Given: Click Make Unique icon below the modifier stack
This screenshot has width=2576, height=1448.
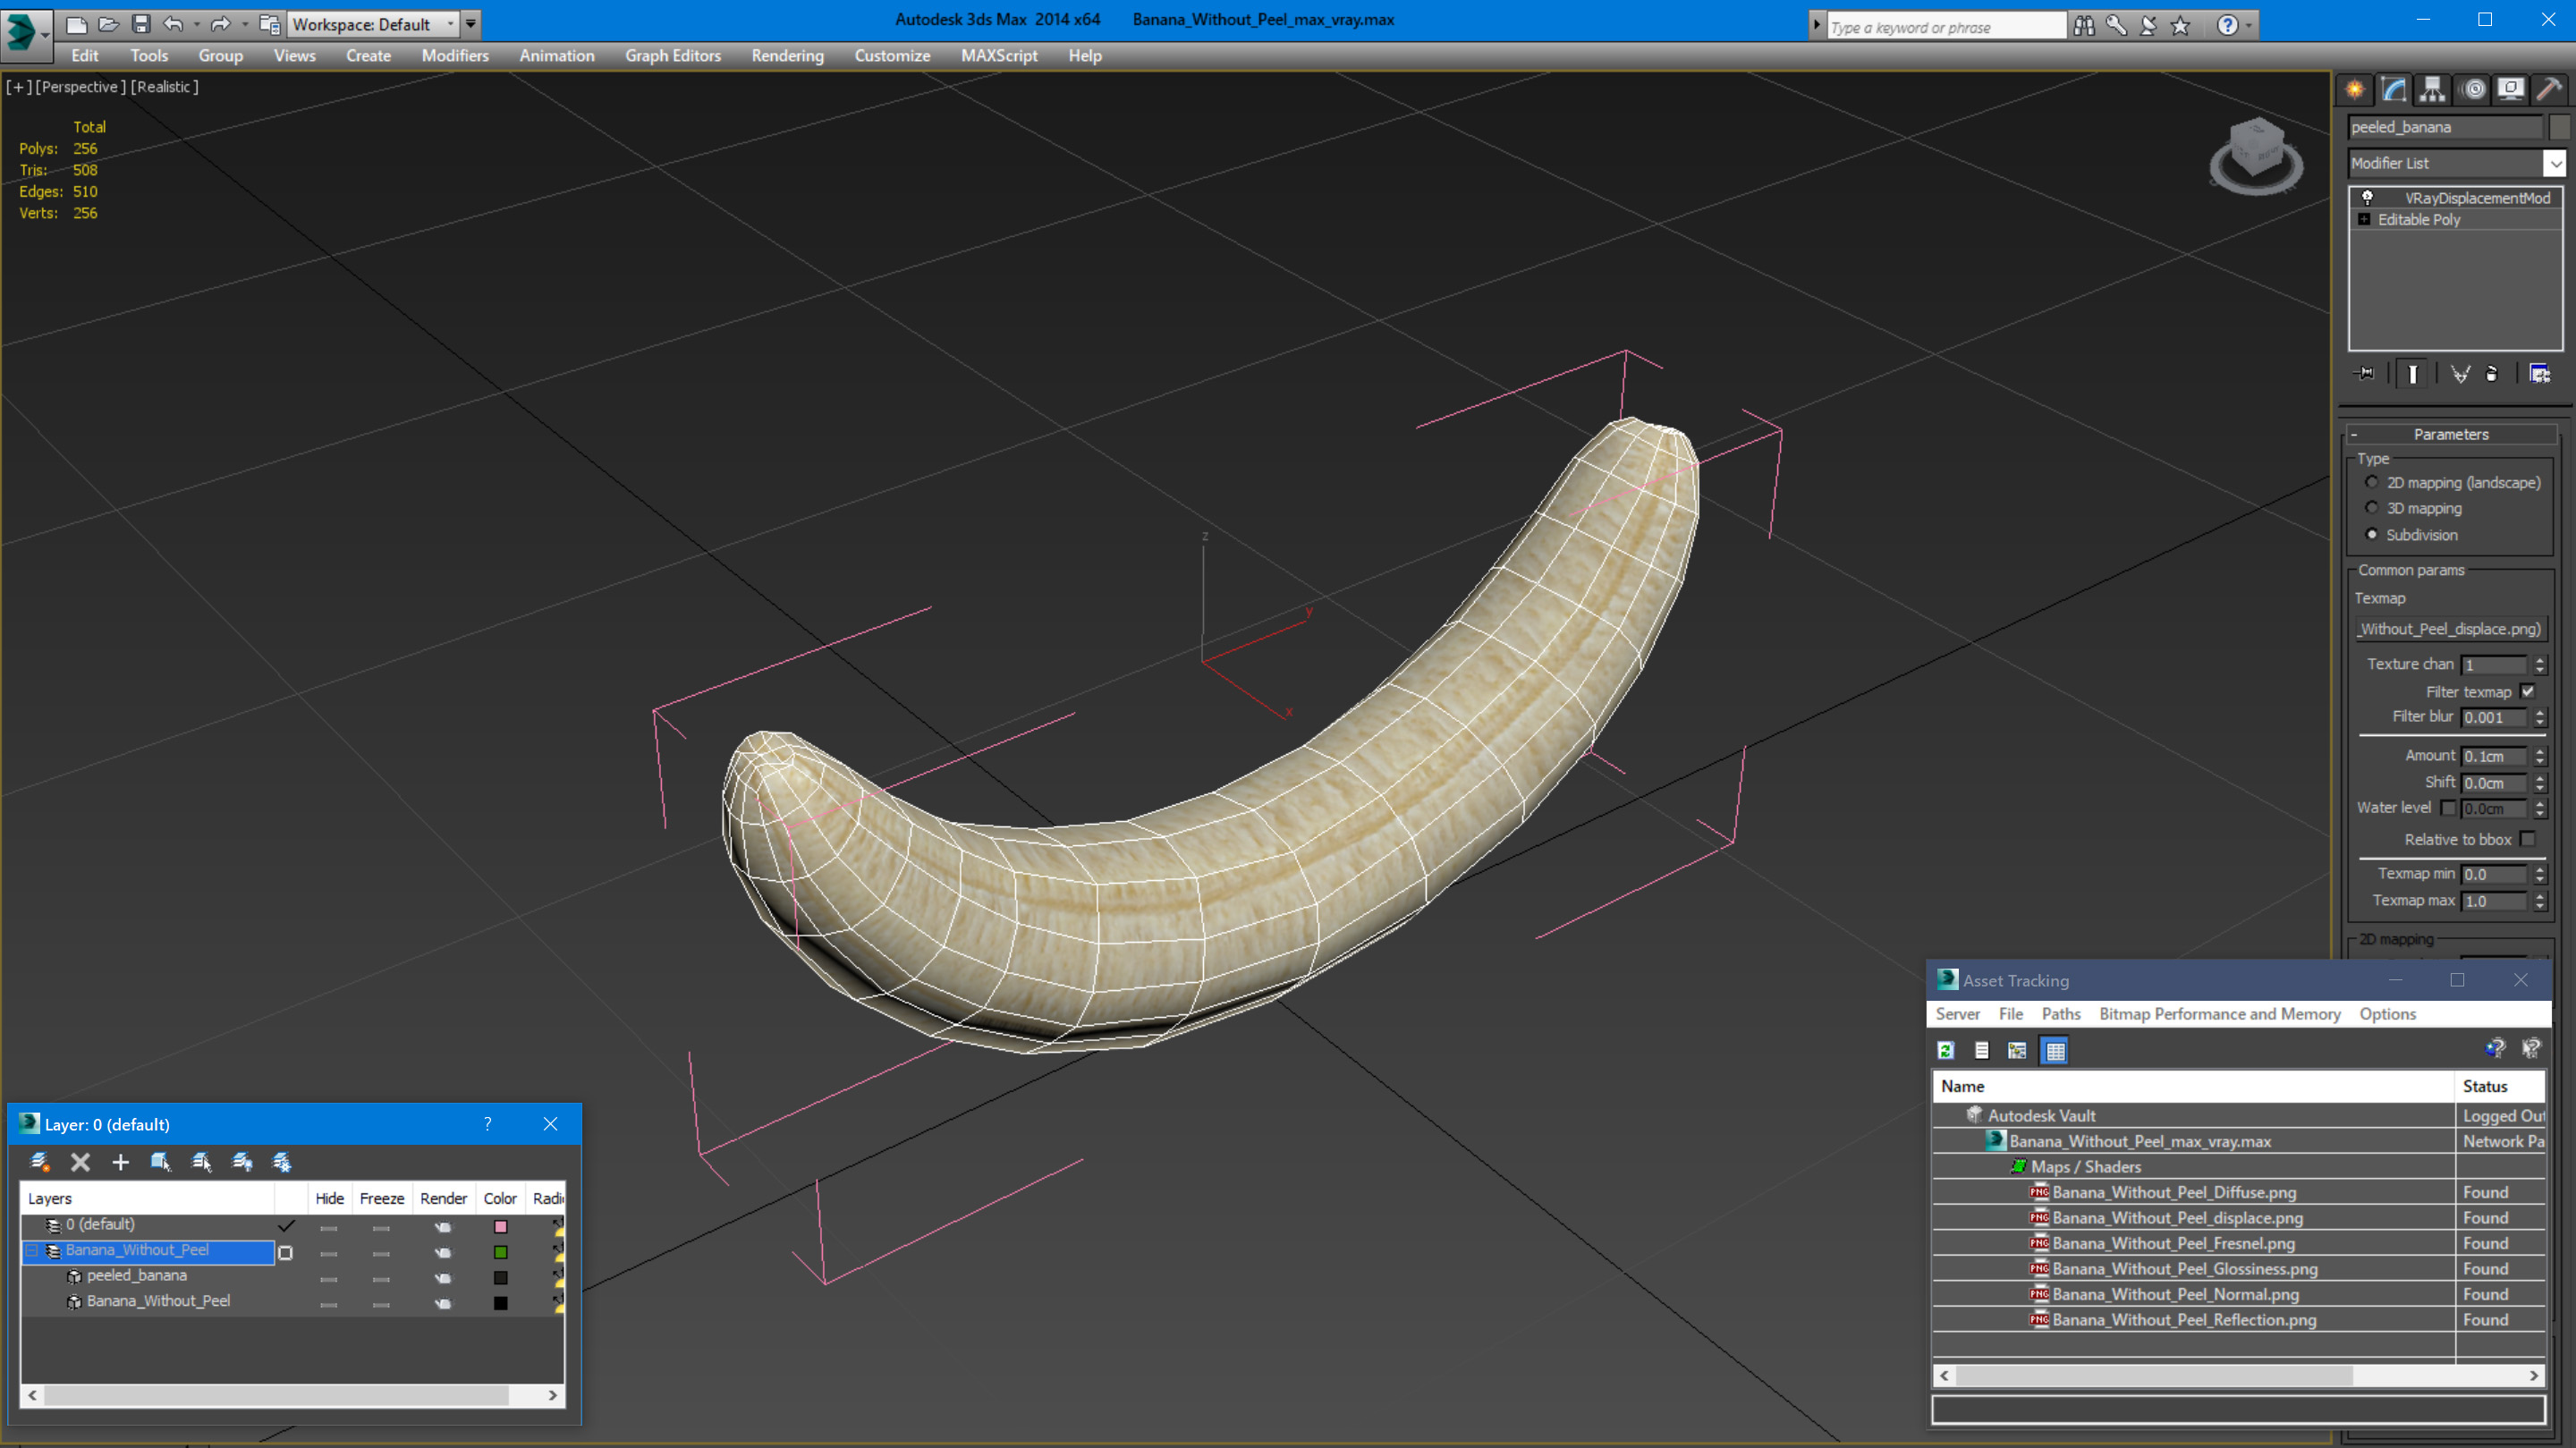Looking at the screenshot, I should [x=2460, y=374].
